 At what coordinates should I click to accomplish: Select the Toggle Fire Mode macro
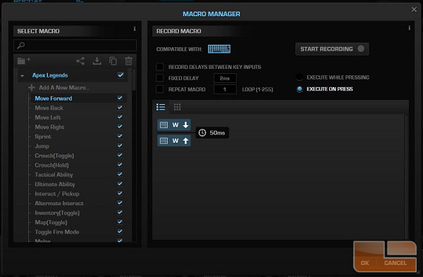(x=56, y=232)
